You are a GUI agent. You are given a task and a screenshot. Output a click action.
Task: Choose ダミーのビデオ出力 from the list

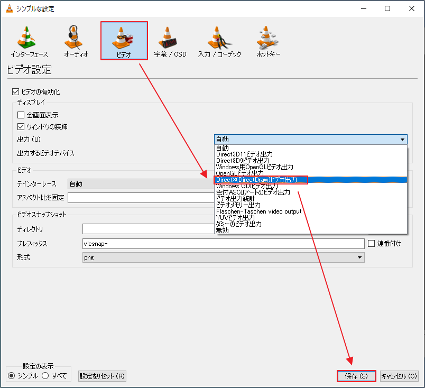[311, 224]
